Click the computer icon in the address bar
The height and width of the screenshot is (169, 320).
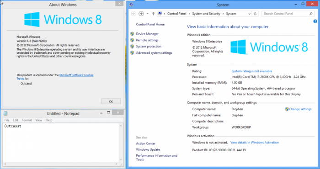coord(160,14)
